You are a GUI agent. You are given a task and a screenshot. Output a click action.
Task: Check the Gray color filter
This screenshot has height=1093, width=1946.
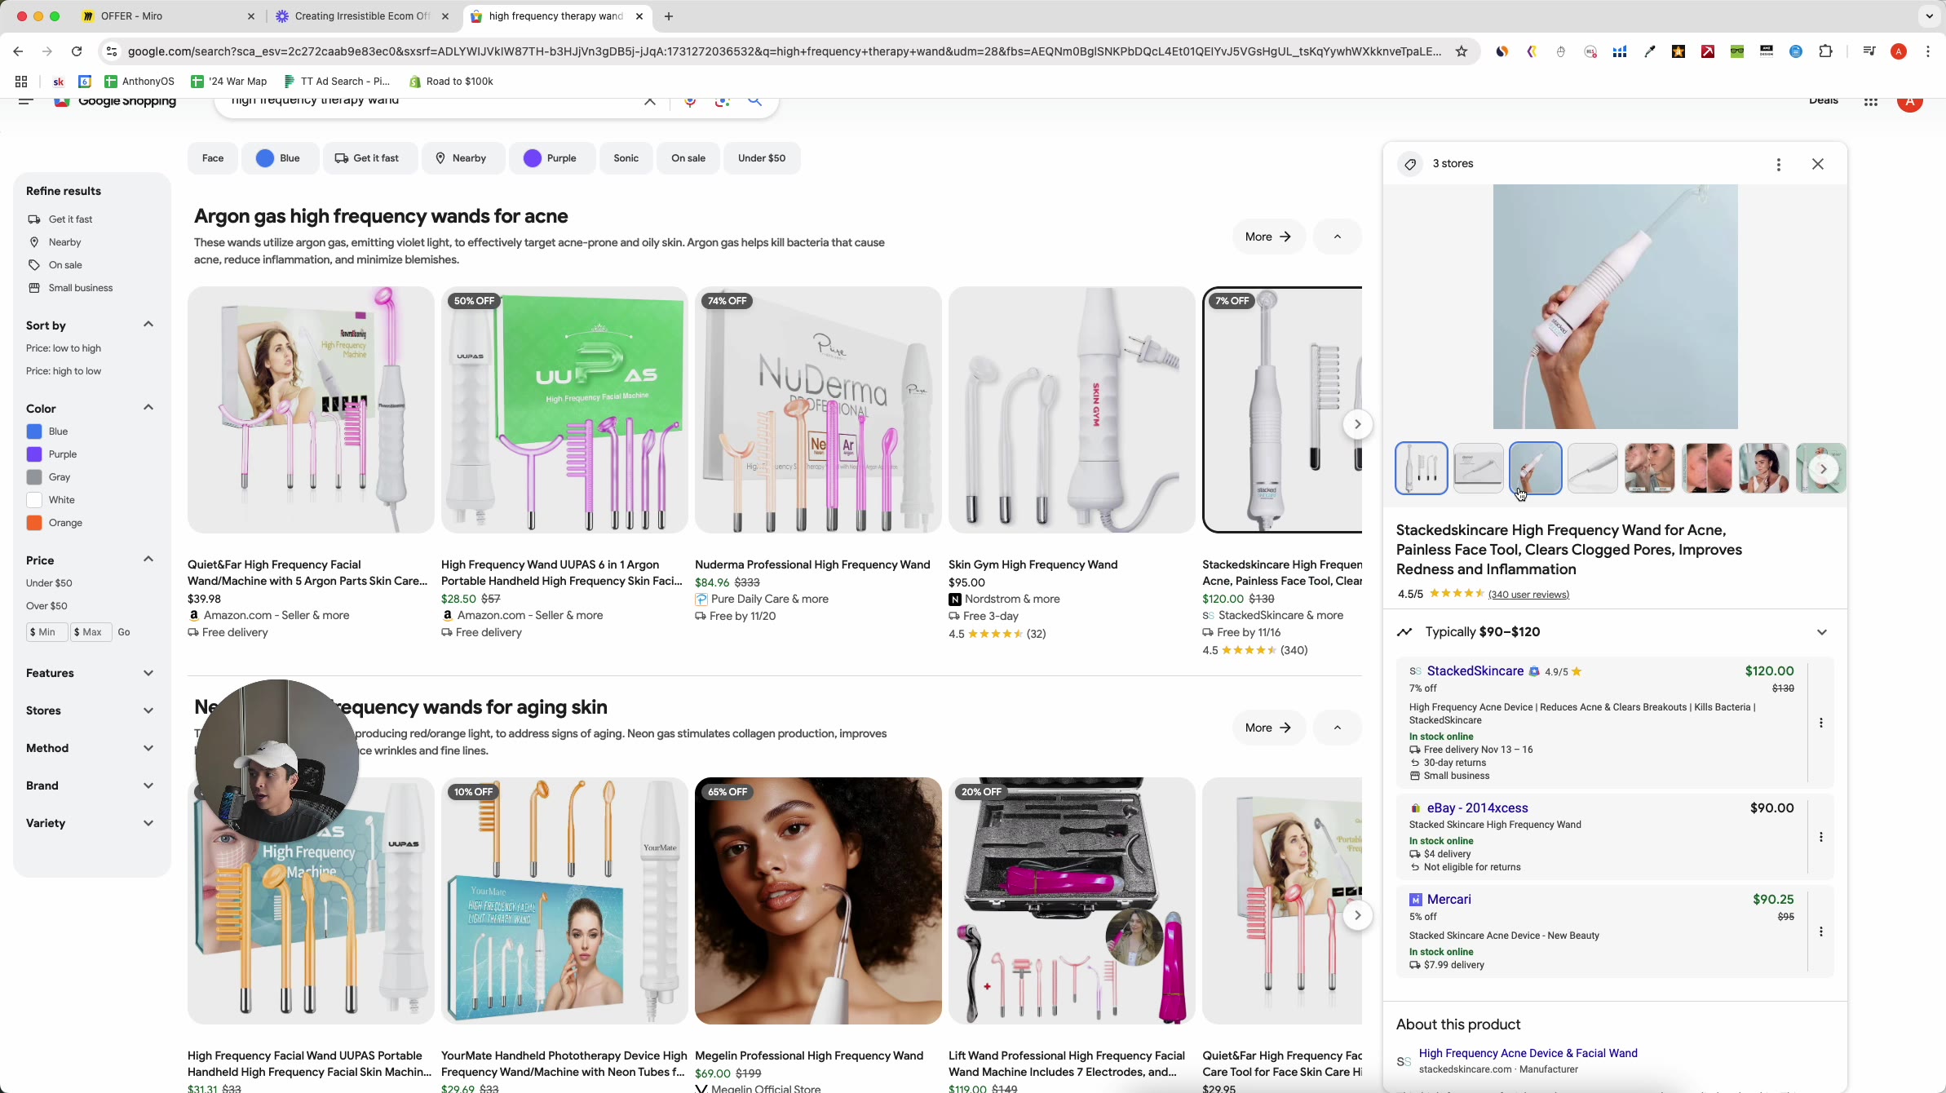point(34,477)
